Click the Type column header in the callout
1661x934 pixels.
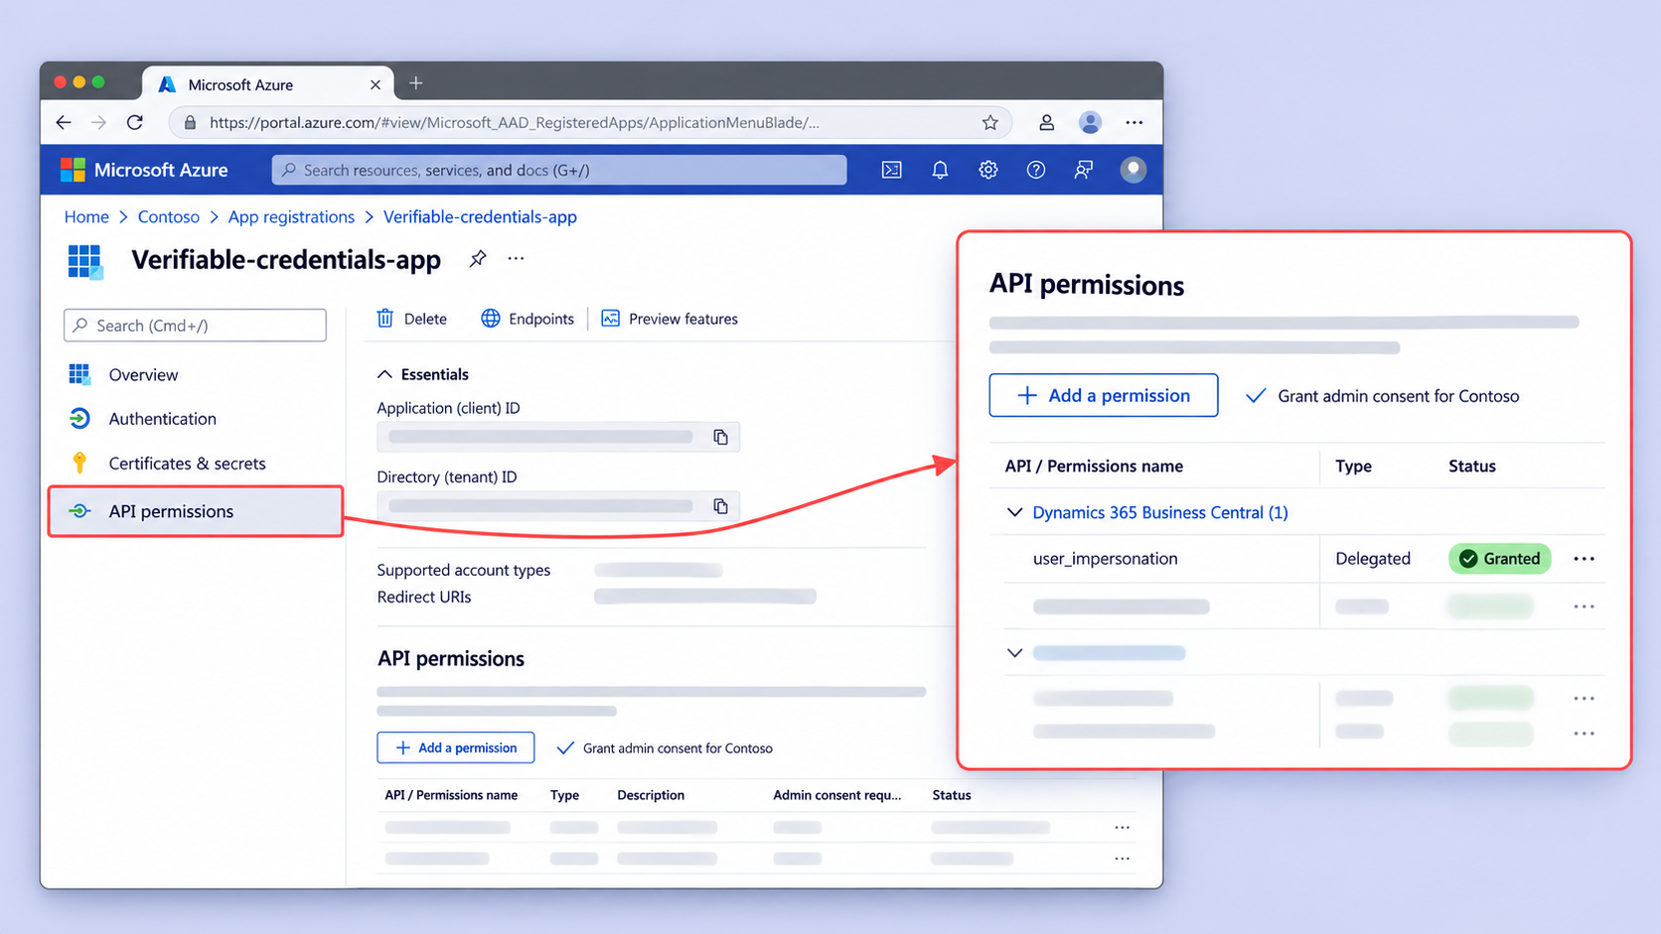point(1353,467)
